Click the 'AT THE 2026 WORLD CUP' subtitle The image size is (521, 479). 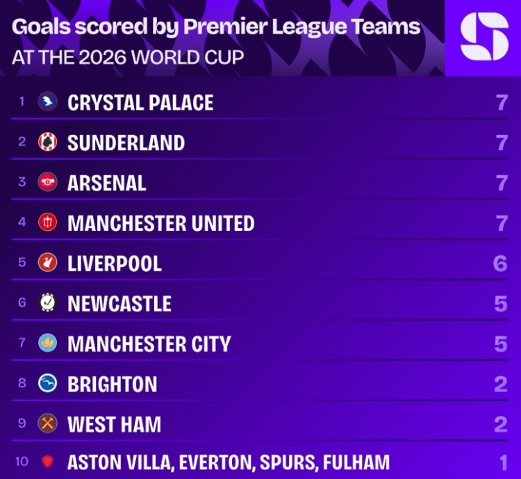pyautogui.click(x=128, y=57)
